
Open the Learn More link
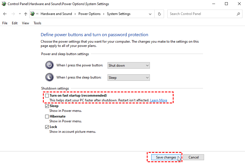159,100
